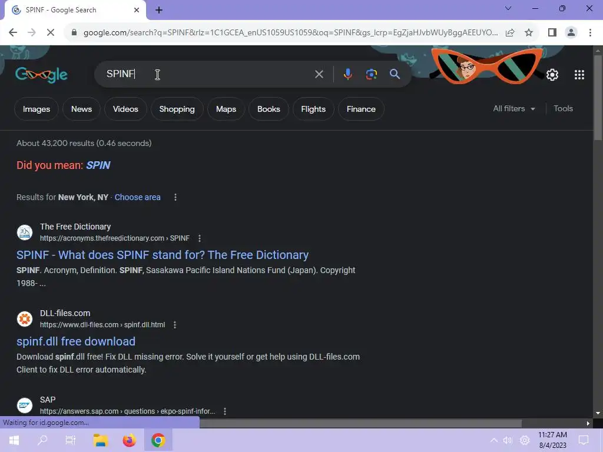Choose area for location results
The width and height of the screenshot is (603, 452).
(x=137, y=197)
